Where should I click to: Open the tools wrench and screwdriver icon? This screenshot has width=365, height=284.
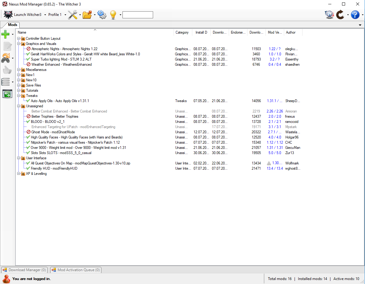point(73,15)
